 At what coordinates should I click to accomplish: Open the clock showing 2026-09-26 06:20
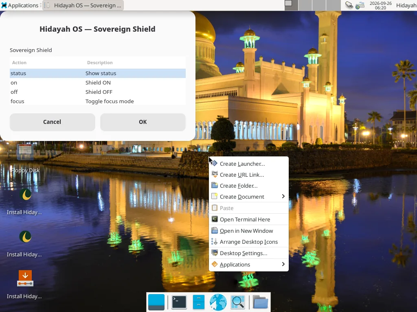[380, 5]
